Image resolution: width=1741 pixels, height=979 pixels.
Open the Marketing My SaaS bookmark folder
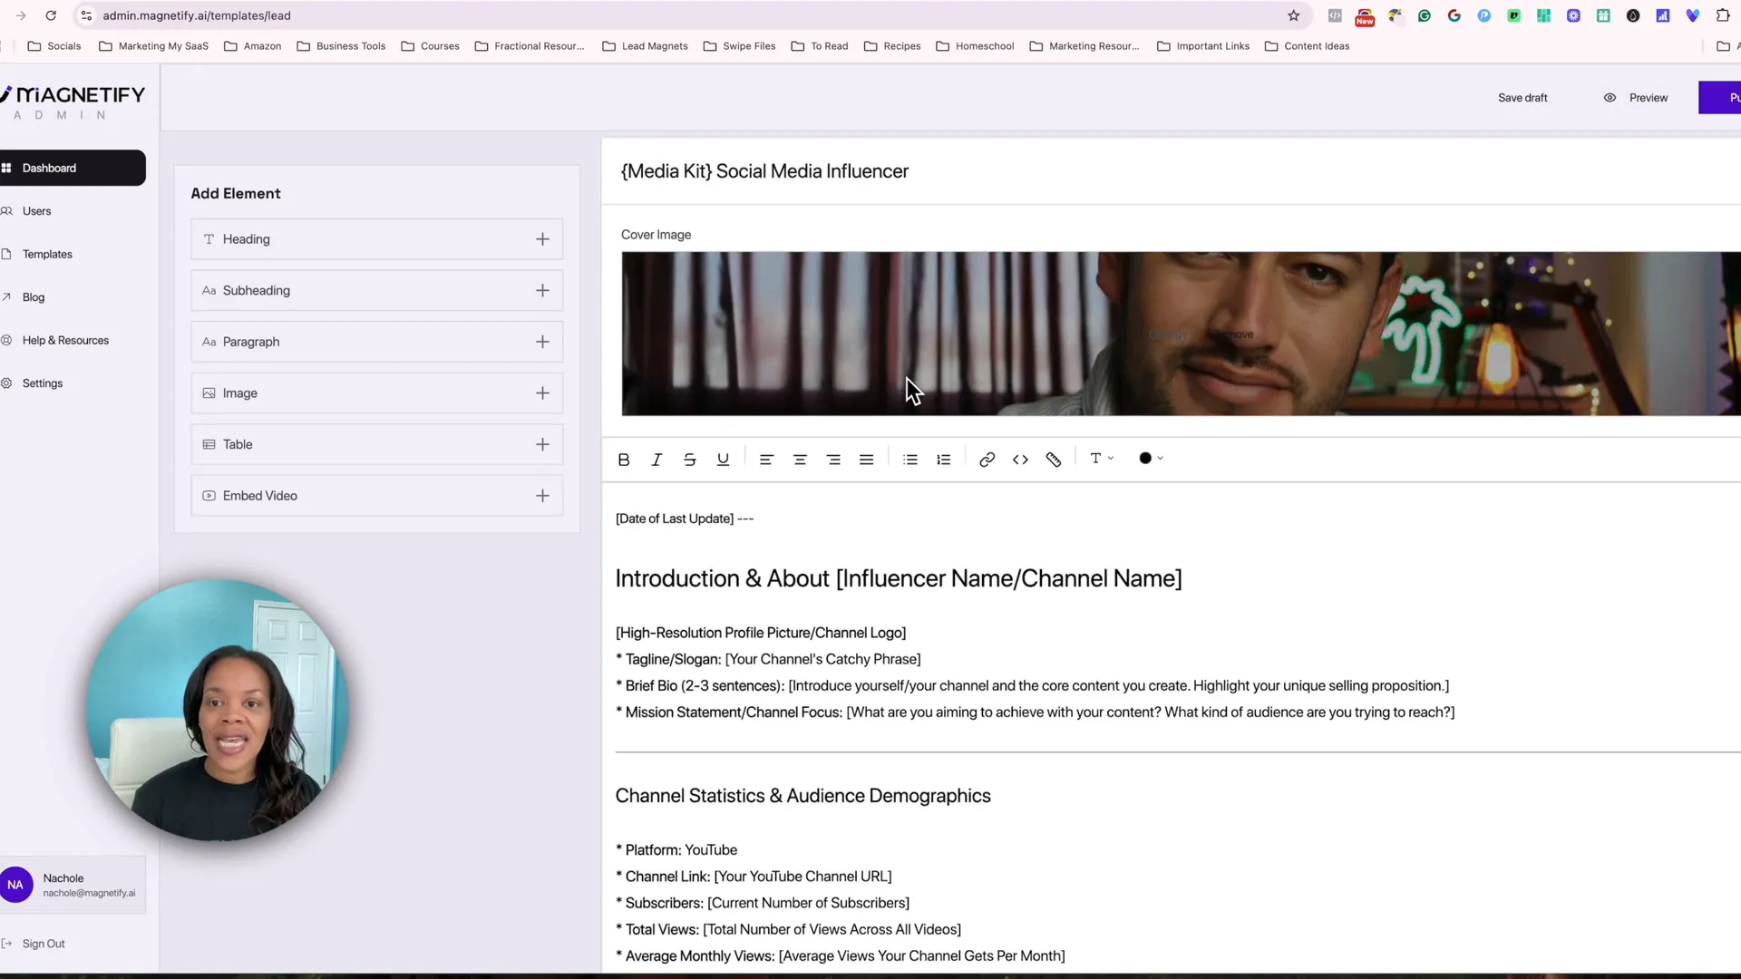pyautogui.click(x=153, y=46)
